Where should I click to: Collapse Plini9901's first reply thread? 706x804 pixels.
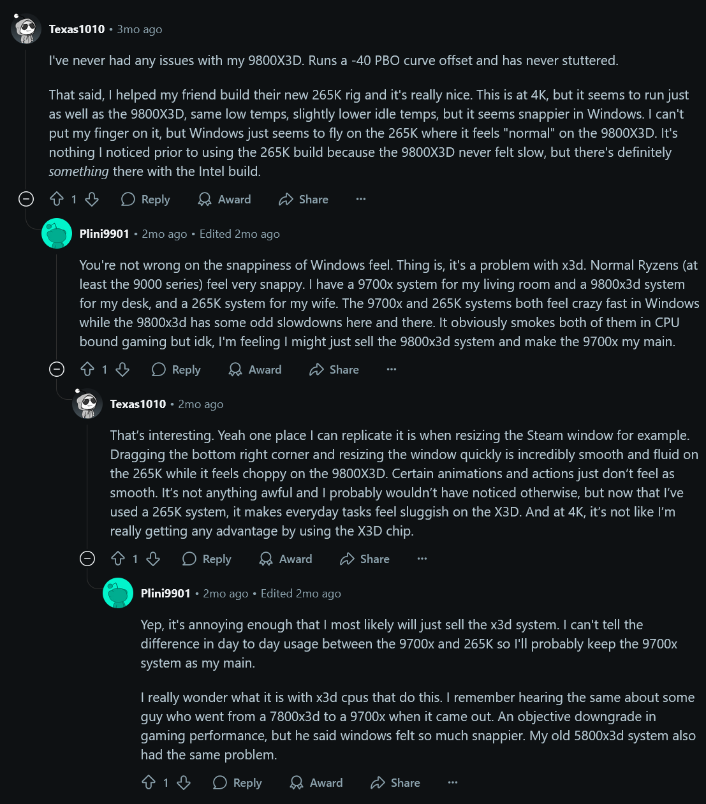click(57, 369)
